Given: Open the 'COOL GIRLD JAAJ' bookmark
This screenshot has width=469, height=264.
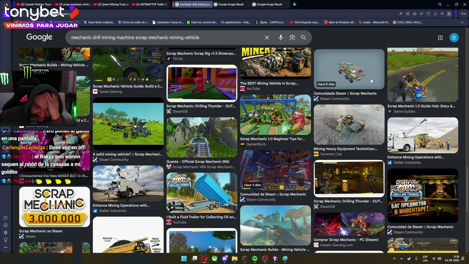Looking at the screenshot, I should click(x=407, y=22).
